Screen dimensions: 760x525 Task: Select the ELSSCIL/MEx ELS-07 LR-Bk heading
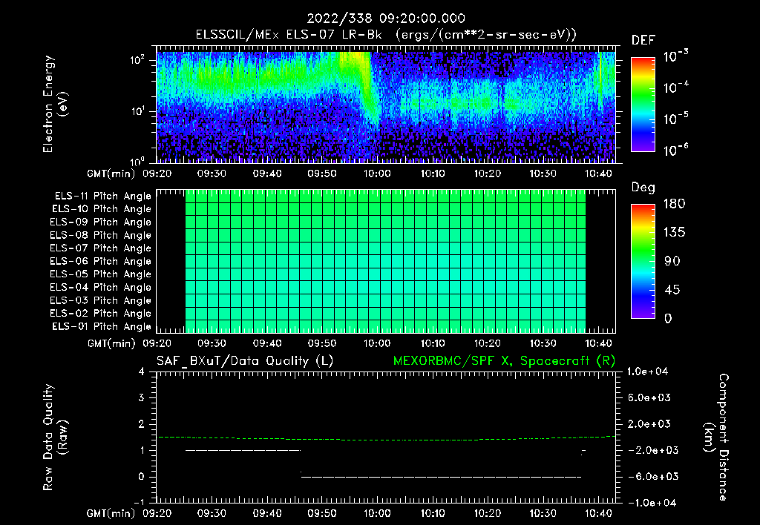(x=289, y=35)
